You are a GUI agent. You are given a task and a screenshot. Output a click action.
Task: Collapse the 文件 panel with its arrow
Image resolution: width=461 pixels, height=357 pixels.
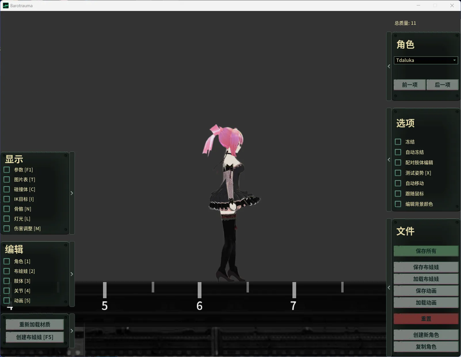[389, 288]
